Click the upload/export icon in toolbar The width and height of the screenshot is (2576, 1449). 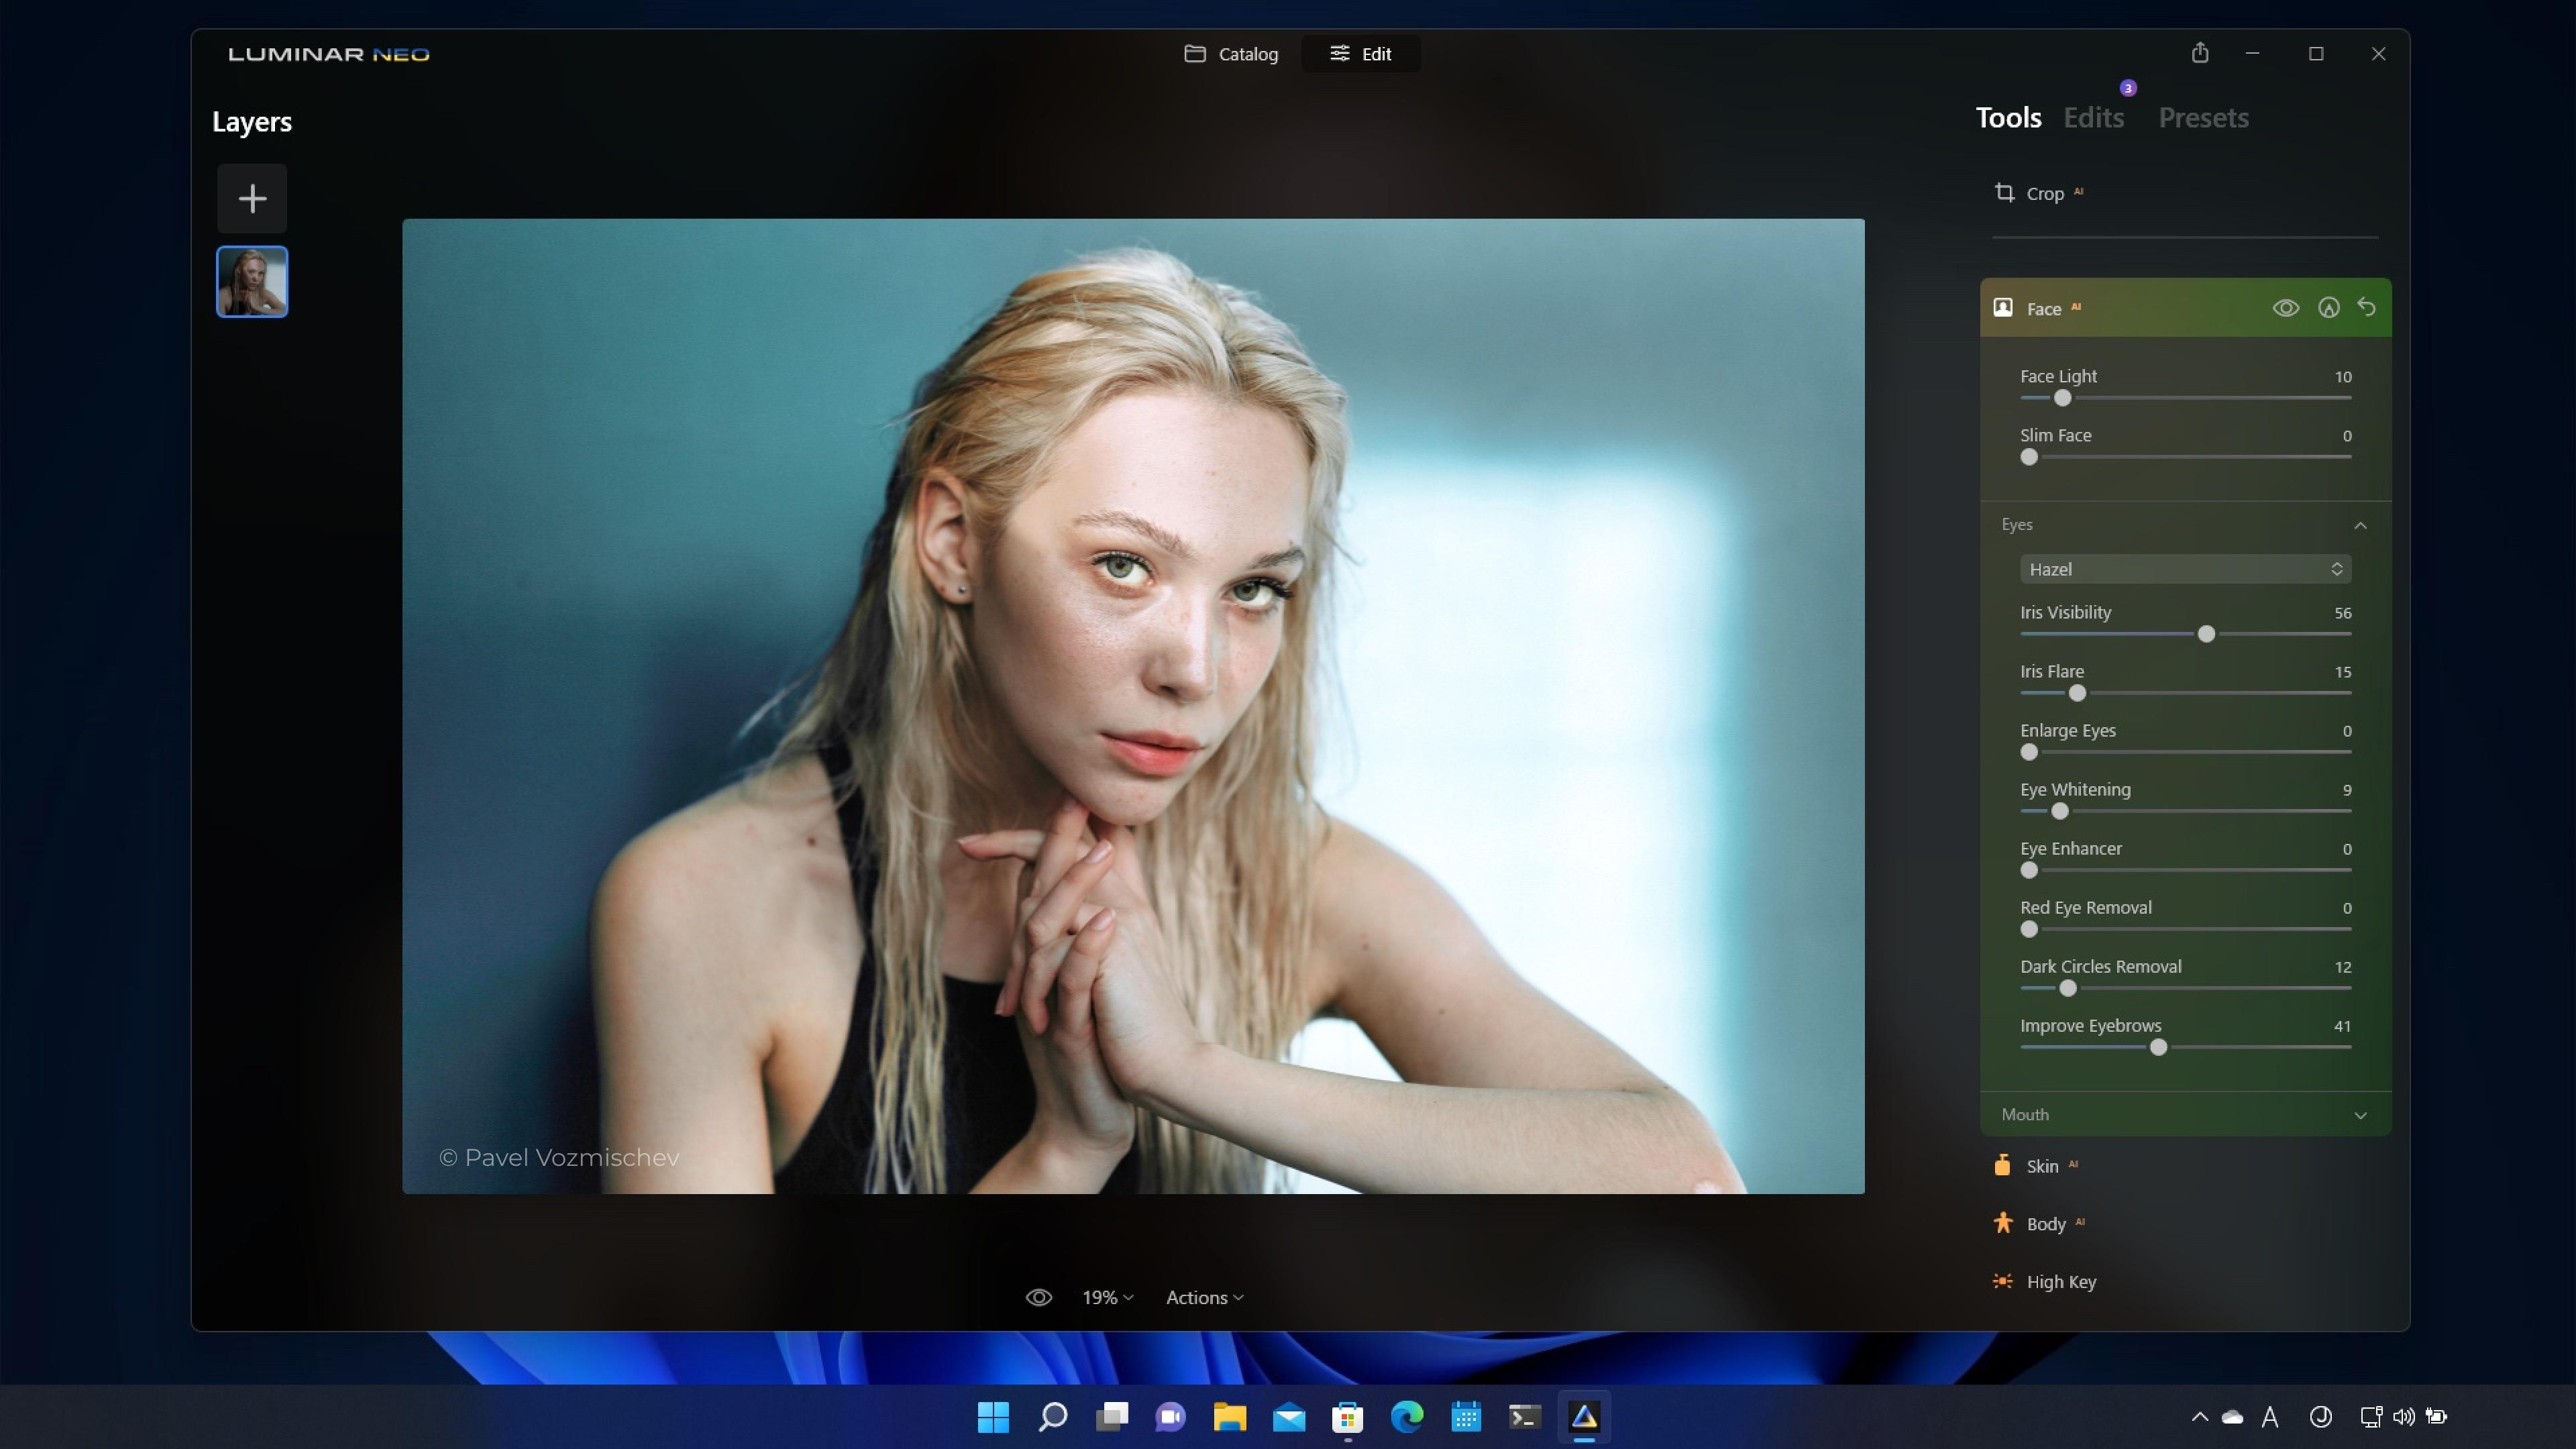tap(2199, 53)
